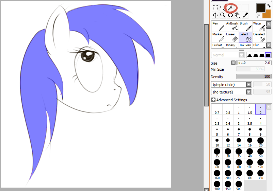The height and width of the screenshot is (191, 273).
Task: Pick the Zoom magnifier tool
Action: click(223, 15)
